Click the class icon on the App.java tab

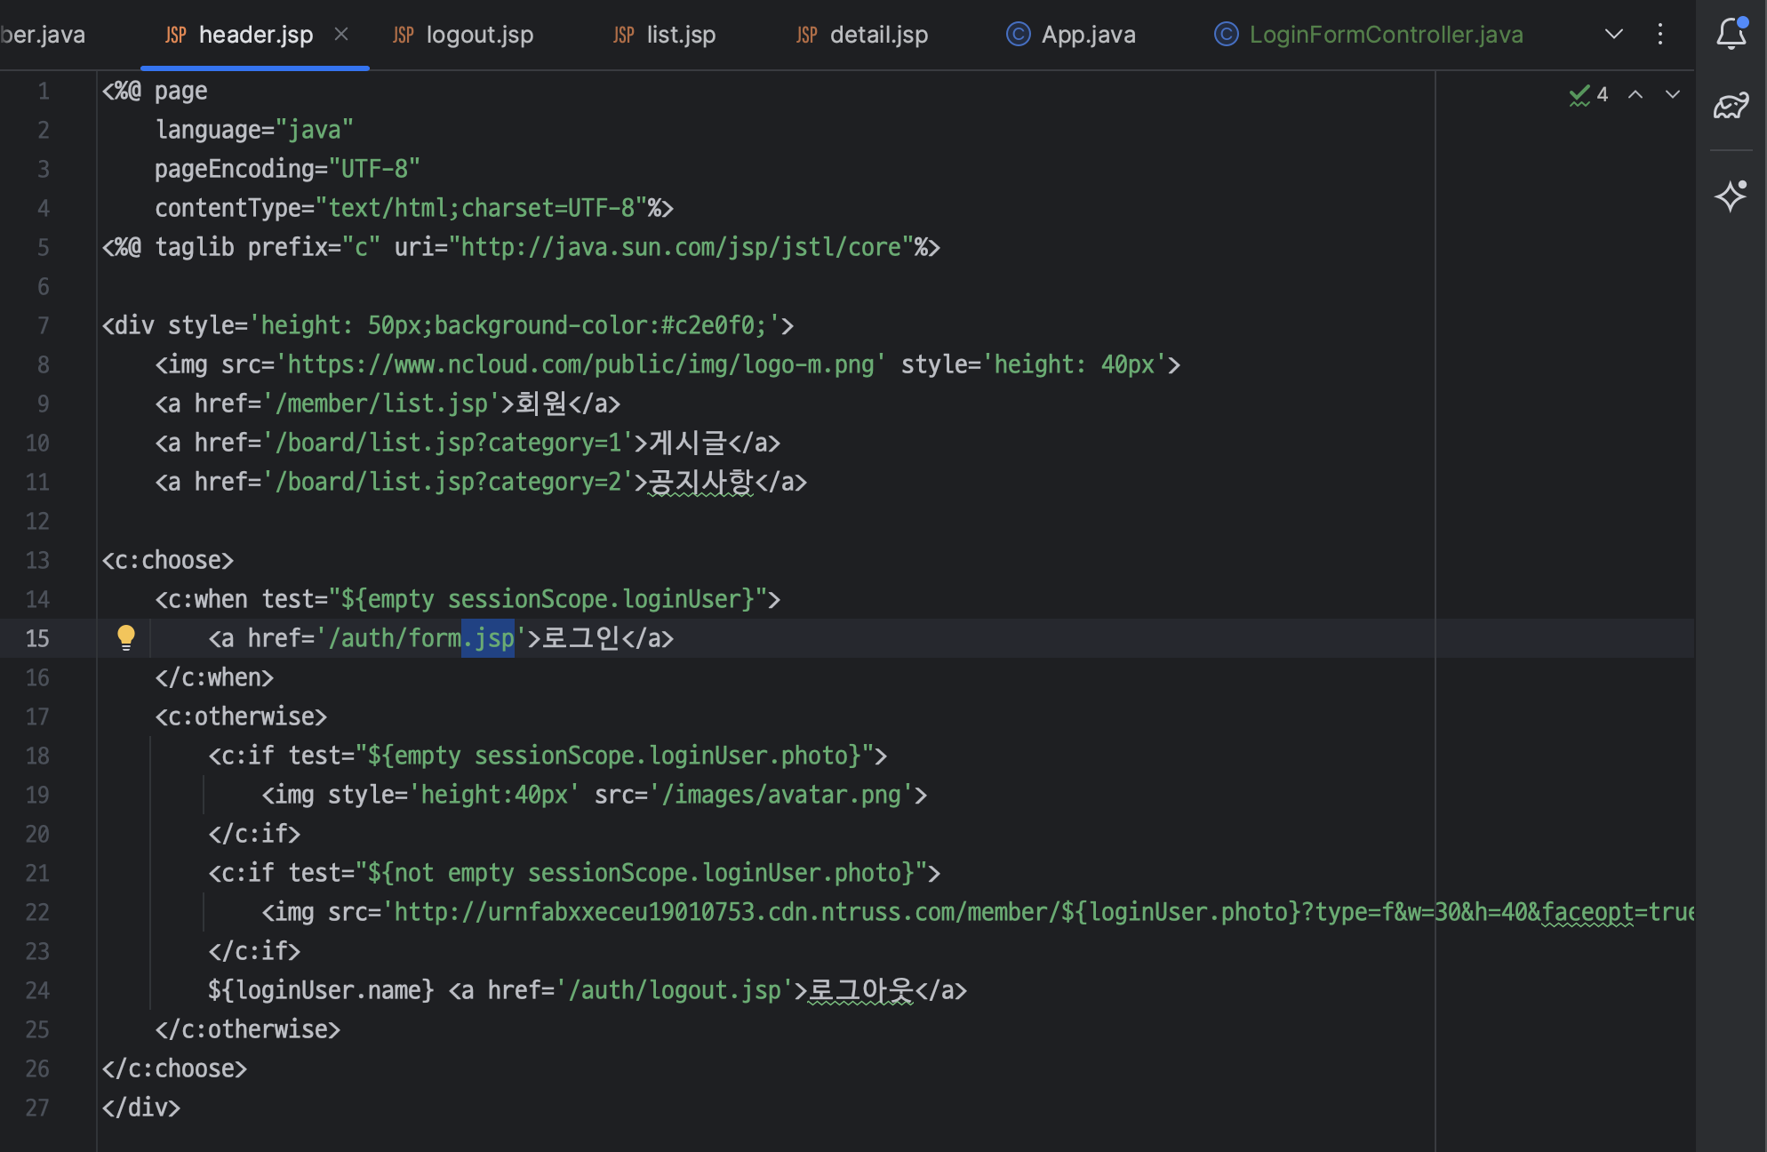(1018, 35)
